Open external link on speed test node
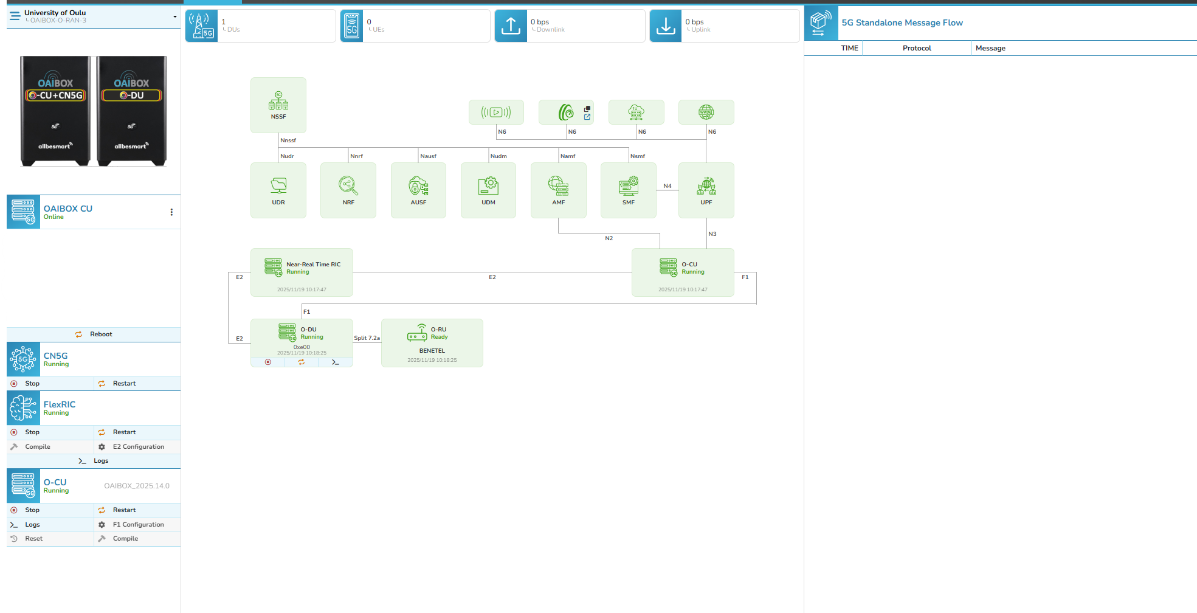This screenshot has height=613, width=1197. point(587,117)
